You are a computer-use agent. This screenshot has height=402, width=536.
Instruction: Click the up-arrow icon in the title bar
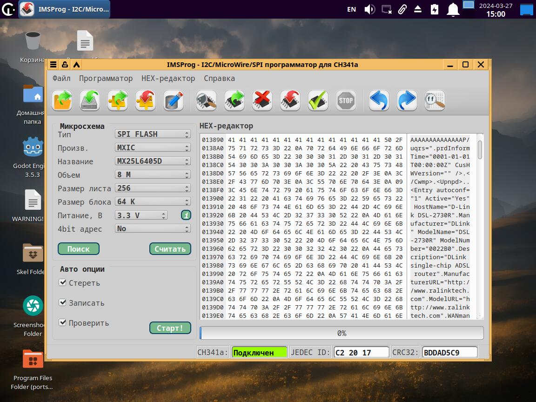pyautogui.click(x=77, y=65)
